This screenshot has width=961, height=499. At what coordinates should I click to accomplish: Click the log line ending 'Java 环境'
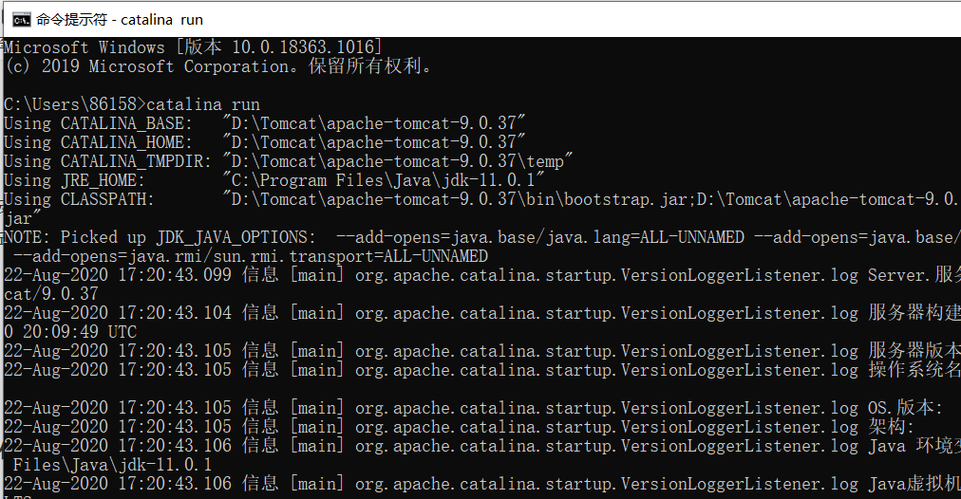[482, 446]
